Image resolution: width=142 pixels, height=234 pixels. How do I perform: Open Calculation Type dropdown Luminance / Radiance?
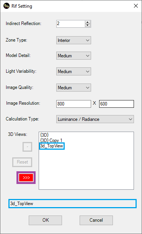coord(95,119)
